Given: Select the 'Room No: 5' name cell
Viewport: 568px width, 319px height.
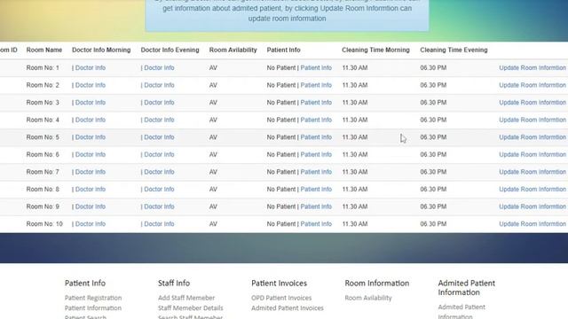Looking at the screenshot, I should [x=43, y=137].
